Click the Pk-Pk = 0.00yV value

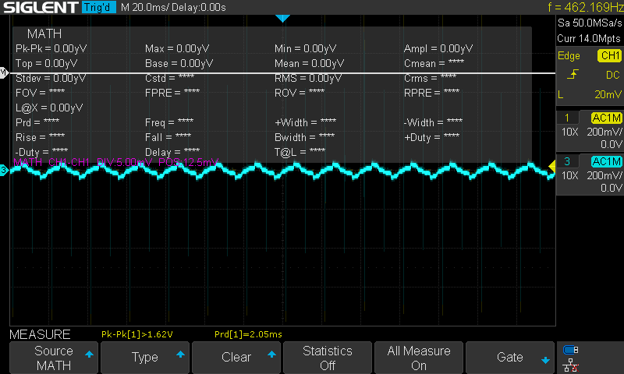tap(51, 48)
